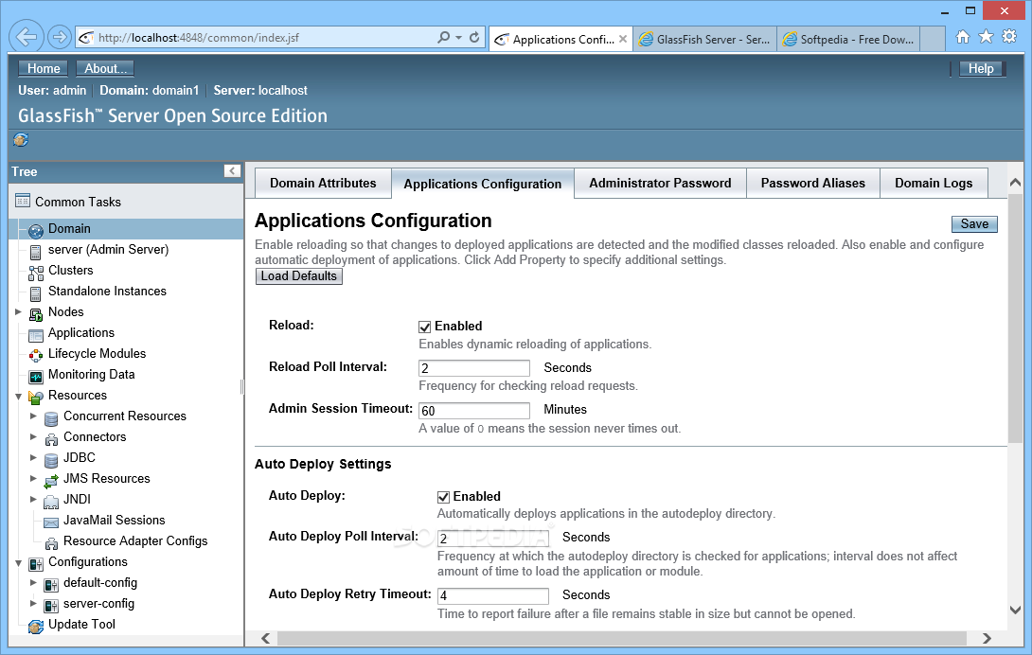The height and width of the screenshot is (655, 1032).
Task: Open the browser home icon
Action: tap(963, 37)
